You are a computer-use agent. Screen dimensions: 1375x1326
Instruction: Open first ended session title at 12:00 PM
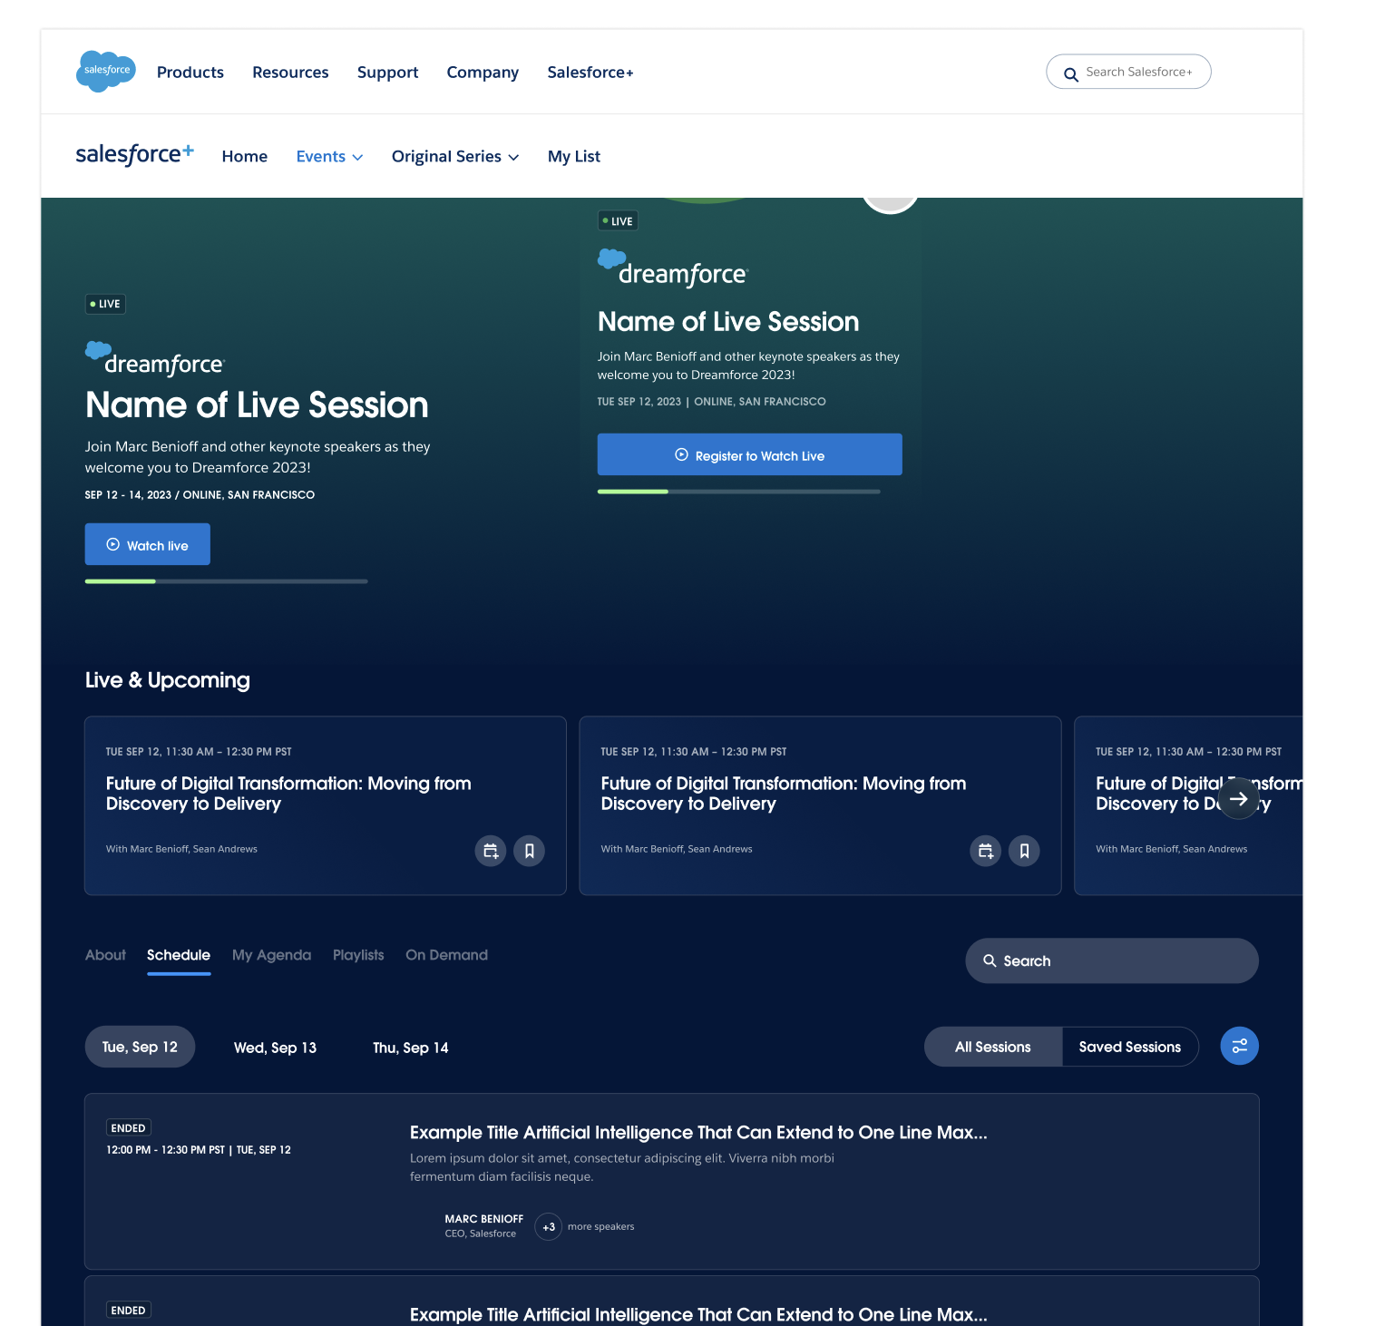(698, 1133)
